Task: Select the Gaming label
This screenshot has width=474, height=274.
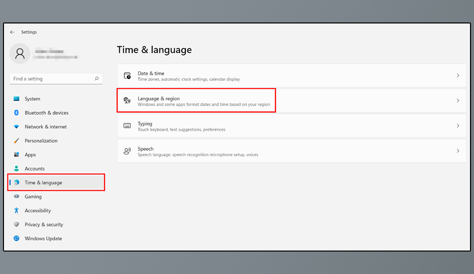Action: [33, 196]
